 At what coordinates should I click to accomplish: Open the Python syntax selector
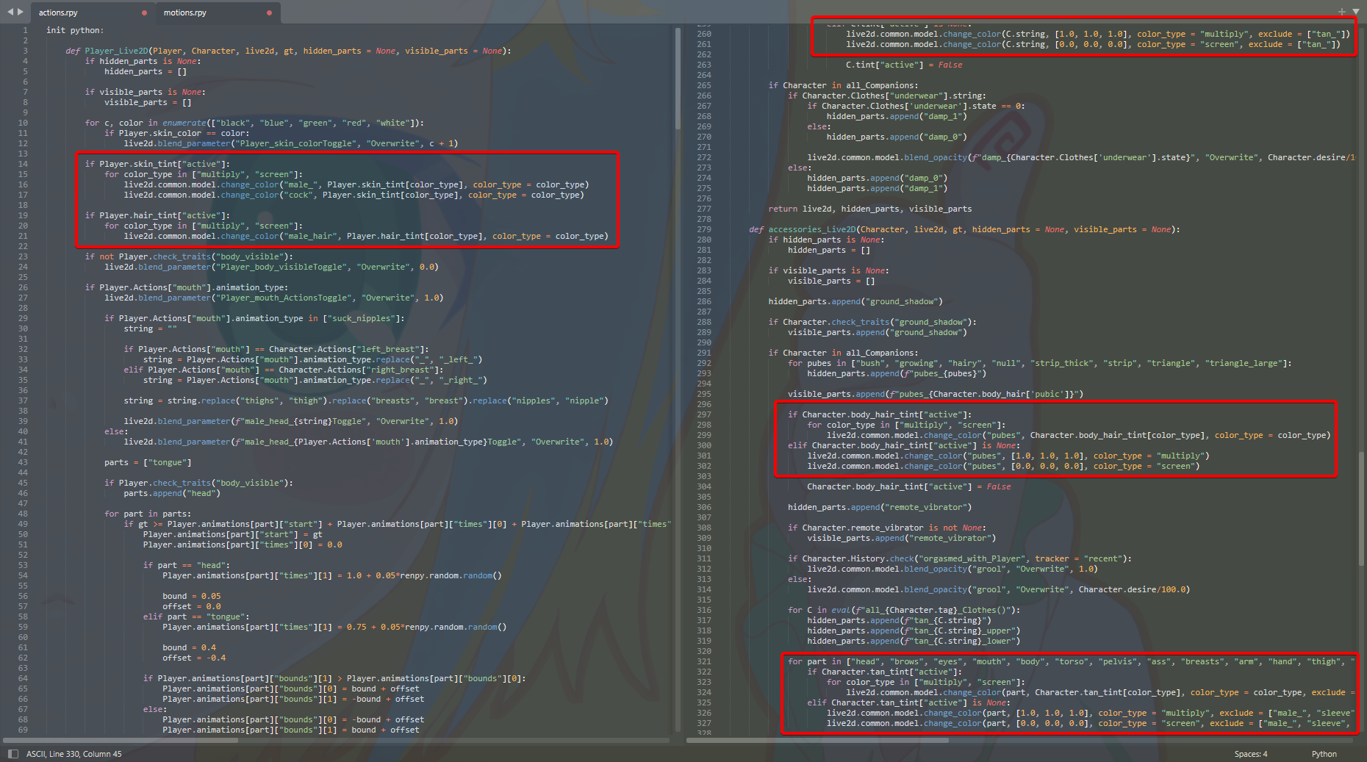1324,754
